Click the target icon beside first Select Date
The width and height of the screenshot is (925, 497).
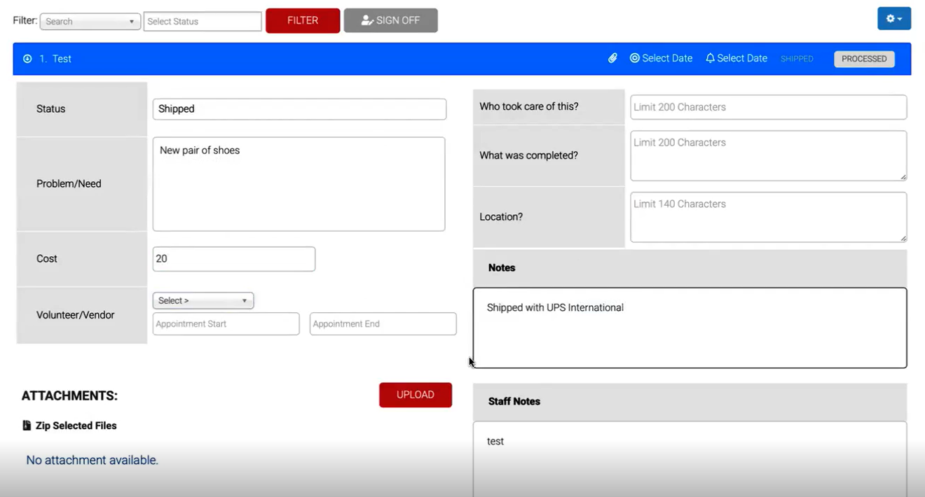pyautogui.click(x=635, y=59)
